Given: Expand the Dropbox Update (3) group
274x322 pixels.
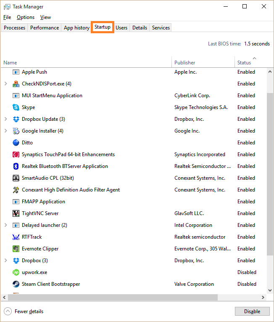Looking at the screenshot, I should point(6,119).
